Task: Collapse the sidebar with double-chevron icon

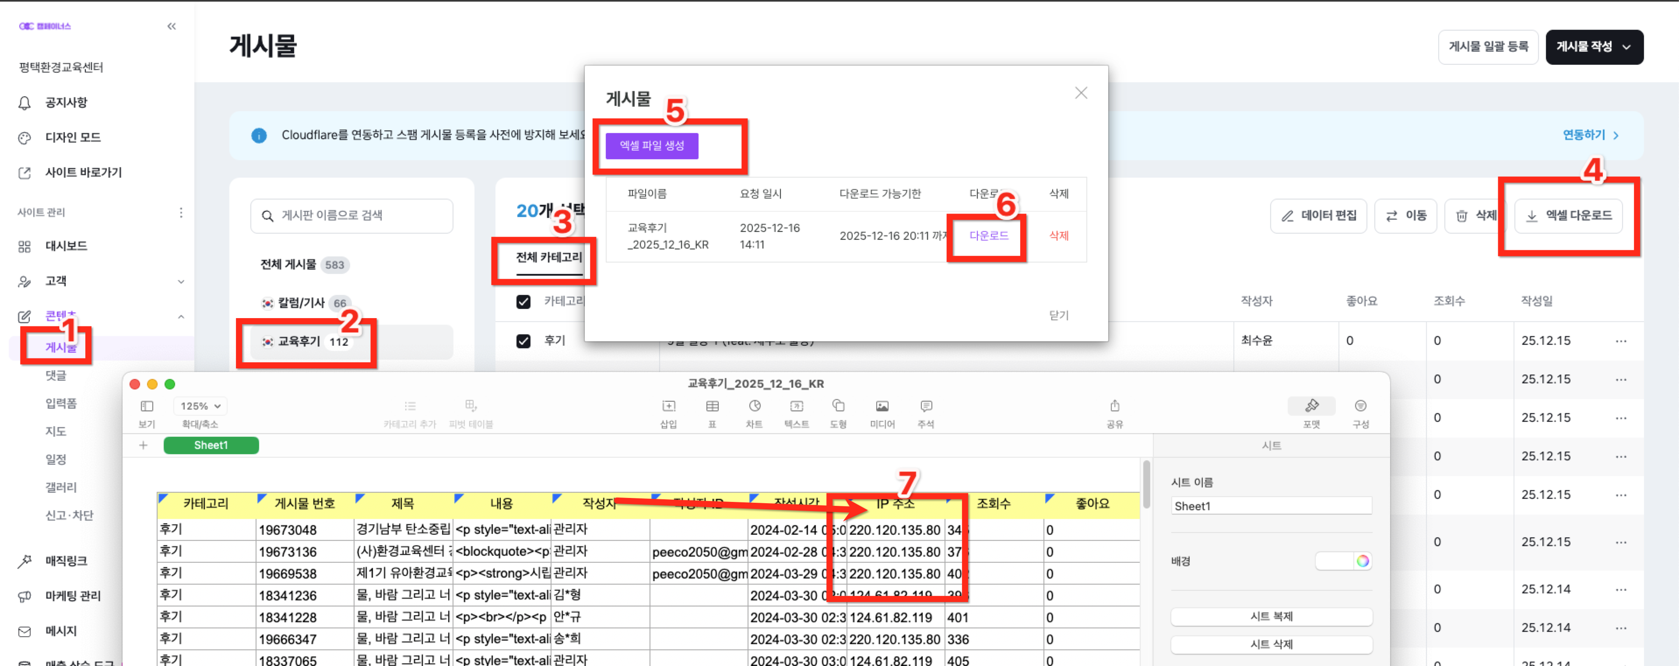Action: point(172,27)
